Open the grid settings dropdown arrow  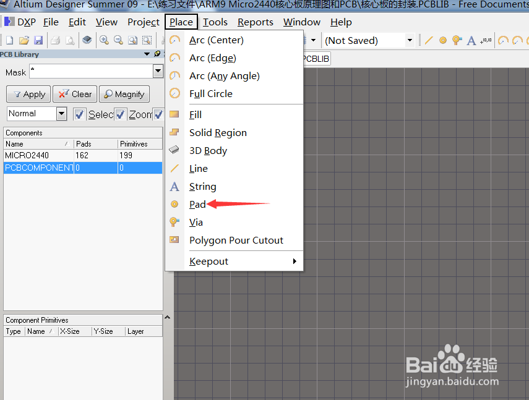pos(314,40)
